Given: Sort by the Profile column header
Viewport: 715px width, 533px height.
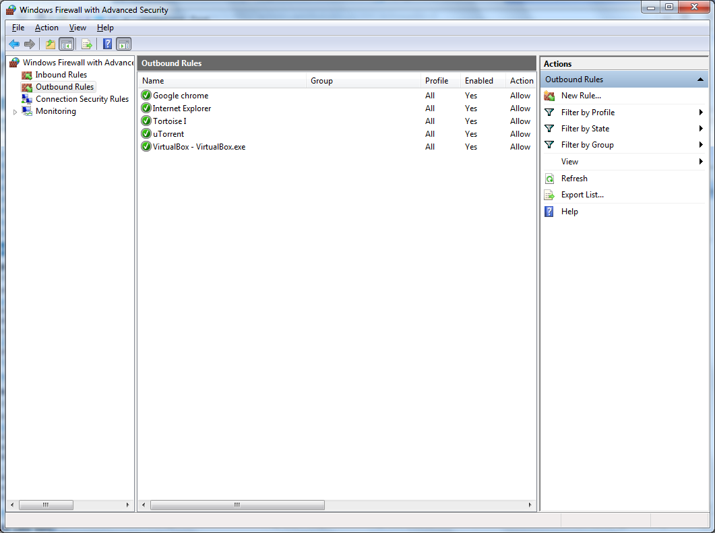Looking at the screenshot, I should coord(441,81).
